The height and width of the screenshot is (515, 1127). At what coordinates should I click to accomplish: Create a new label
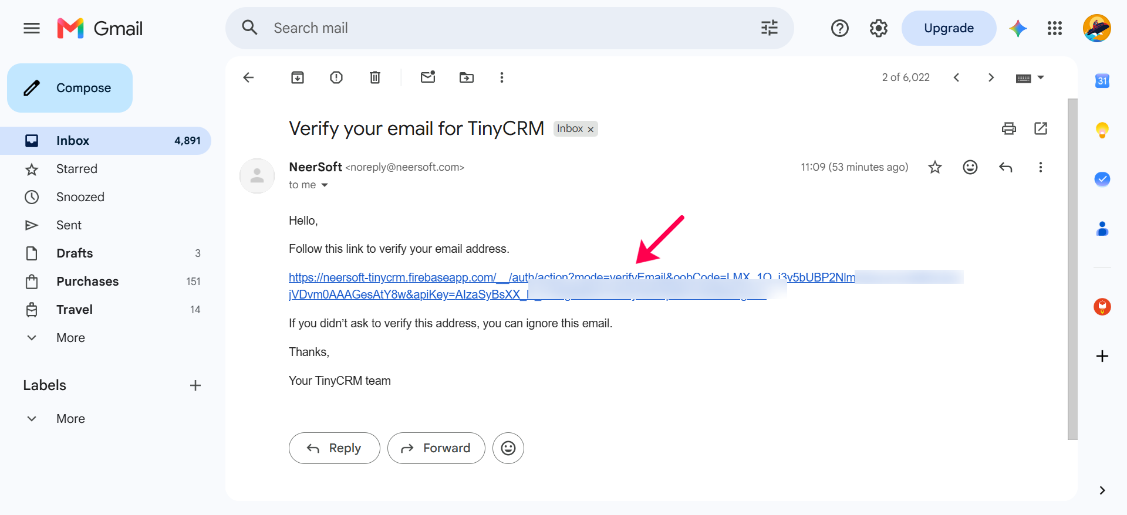click(195, 385)
